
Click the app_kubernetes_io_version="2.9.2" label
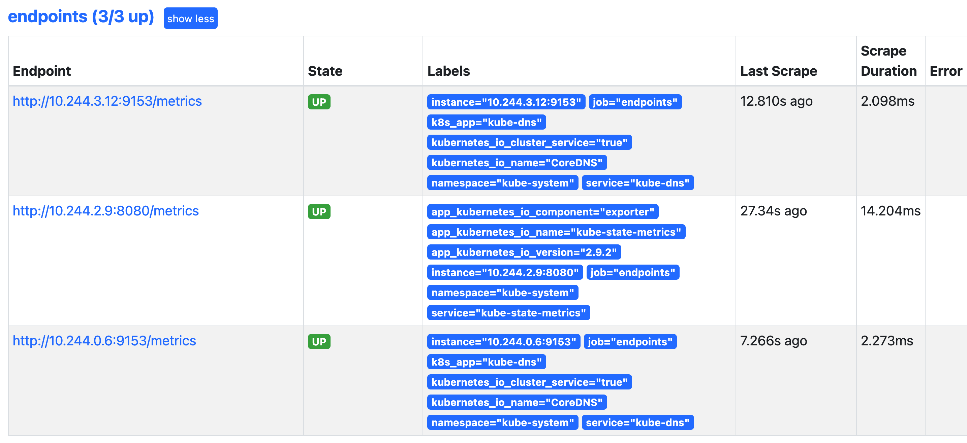coord(524,252)
